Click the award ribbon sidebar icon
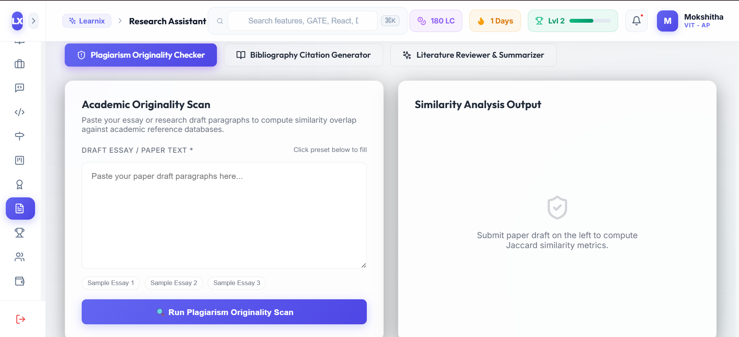The height and width of the screenshot is (337, 739). pyautogui.click(x=20, y=185)
